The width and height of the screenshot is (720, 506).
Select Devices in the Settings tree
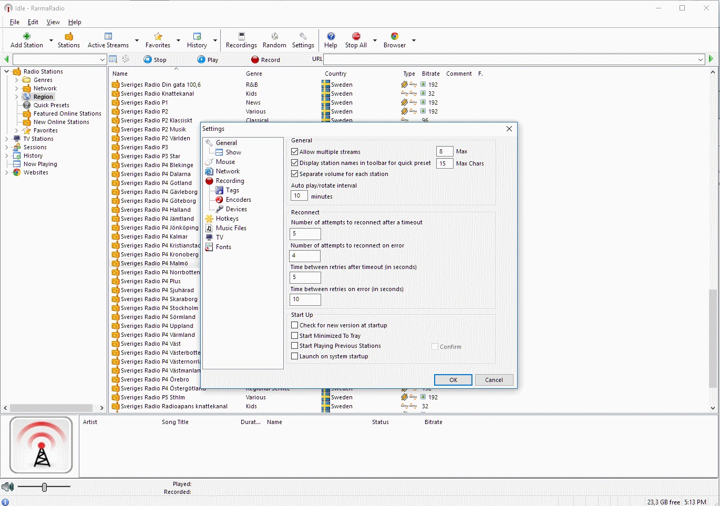coord(231,209)
